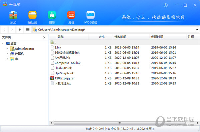200x132 pixels.
Task: Open the address path dropdown arrow
Action: point(197,30)
